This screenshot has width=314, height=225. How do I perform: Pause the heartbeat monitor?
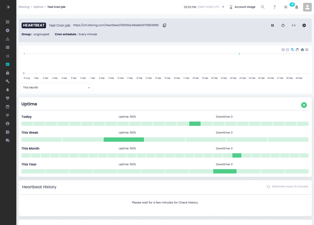tap(272, 25)
